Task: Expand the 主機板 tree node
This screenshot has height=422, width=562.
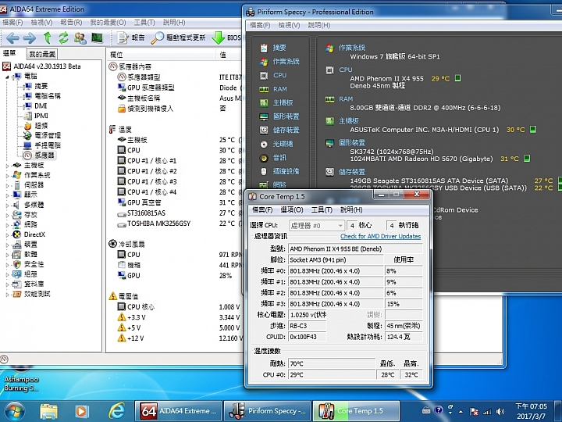Action: point(7,166)
